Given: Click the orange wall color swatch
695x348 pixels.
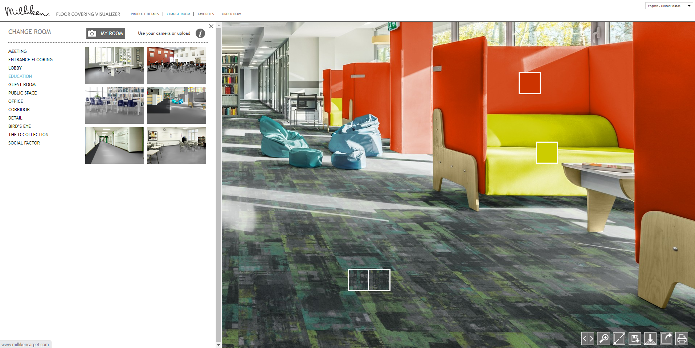Looking at the screenshot, I should (530, 83).
